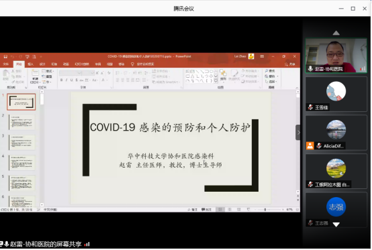This screenshot has height=250, width=372.
Task: Click the yellow duck account picture
Action: click(x=251, y=56)
